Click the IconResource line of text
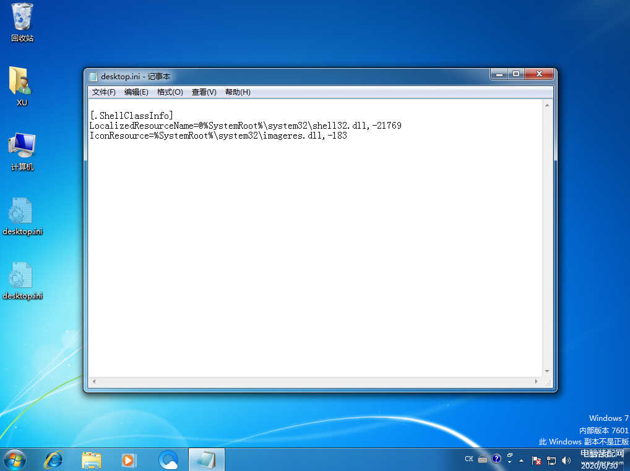The width and height of the screenshot is (630, 471). (218, 136)
